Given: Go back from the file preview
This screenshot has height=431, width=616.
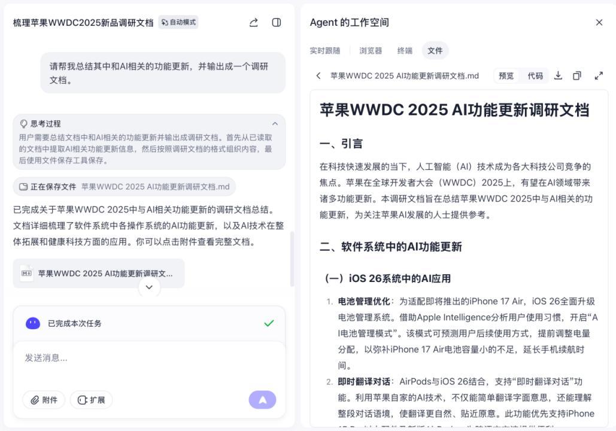Looking at the screenshot, I should 318,75.
